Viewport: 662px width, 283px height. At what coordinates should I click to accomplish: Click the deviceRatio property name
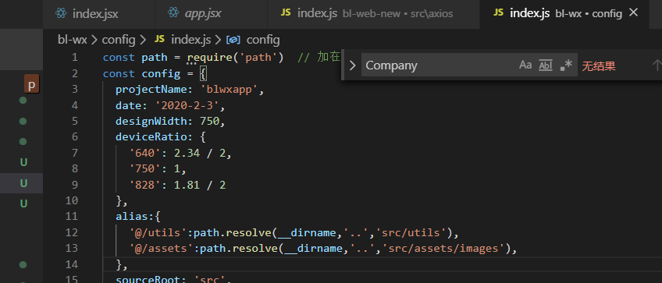click(x=151, y=137)
